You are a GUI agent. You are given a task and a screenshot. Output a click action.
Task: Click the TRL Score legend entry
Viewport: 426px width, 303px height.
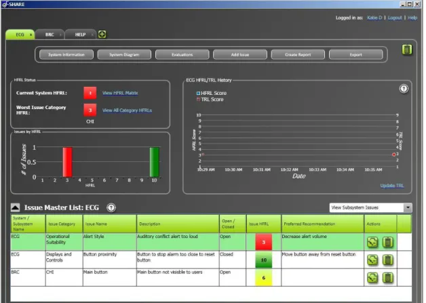pos(210,100)
